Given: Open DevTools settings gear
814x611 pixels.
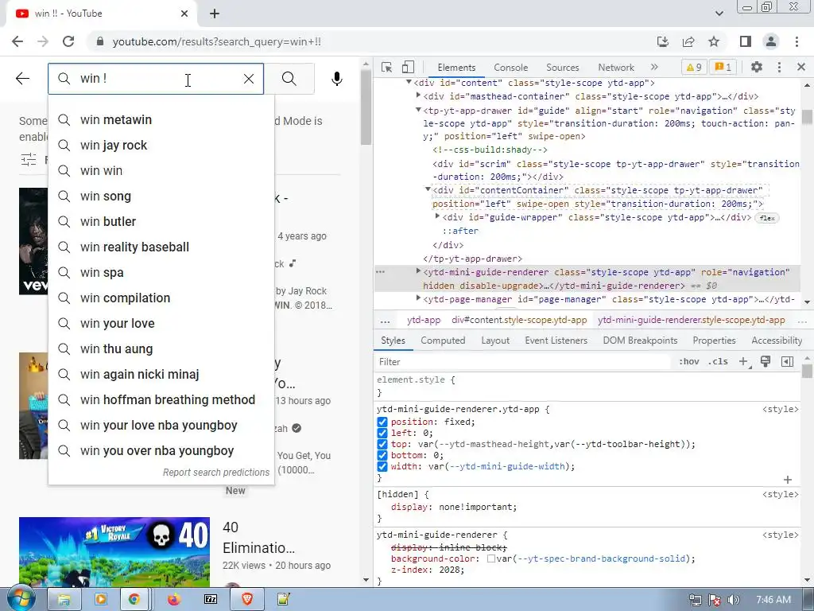Looking at the screenshot, I should [x=757, y=67].
